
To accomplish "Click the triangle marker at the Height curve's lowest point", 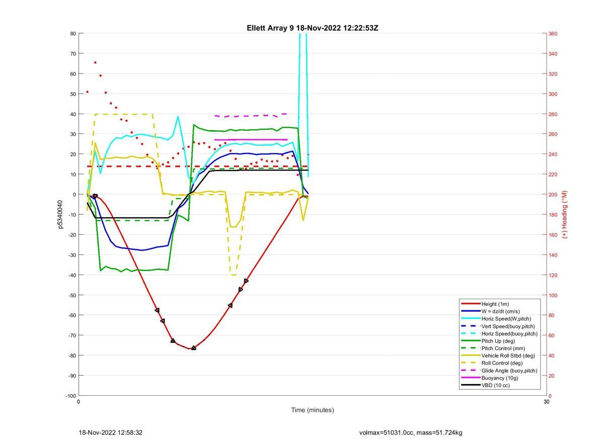I will tap(193, 348).
